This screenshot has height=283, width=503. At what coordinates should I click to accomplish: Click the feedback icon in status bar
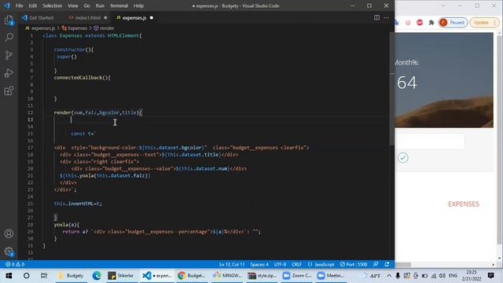[376, 264]
